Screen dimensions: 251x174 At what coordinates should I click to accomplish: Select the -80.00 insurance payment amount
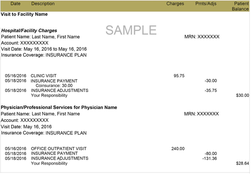tap(211, 154)
